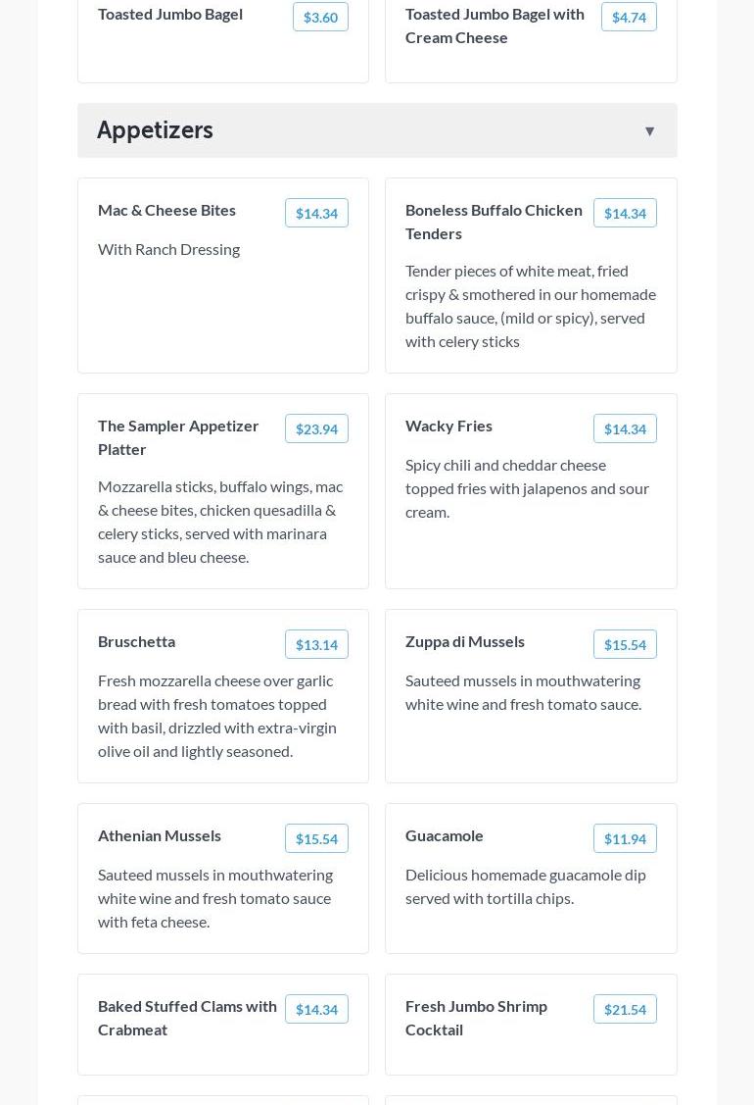The height and width of the screenshot is (1105, 754).
Task: Choose Bruschetta $13.14 price button
Action: pyautogui.click(x=316, y=644)
